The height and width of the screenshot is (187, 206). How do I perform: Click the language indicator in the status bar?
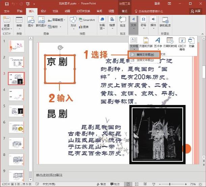tap(49, 184)
